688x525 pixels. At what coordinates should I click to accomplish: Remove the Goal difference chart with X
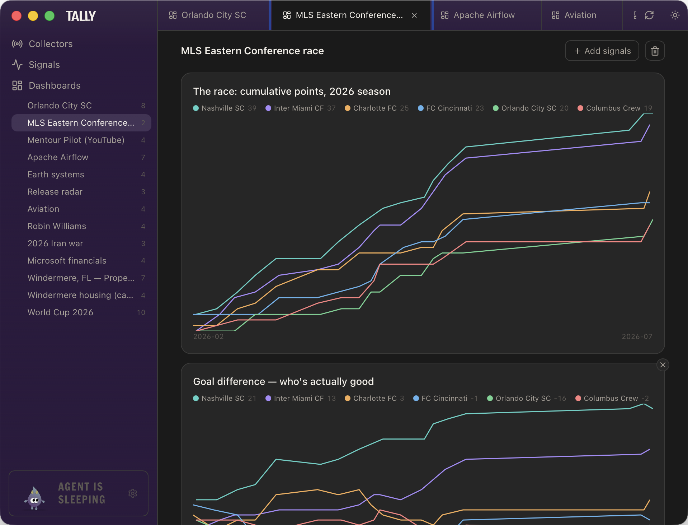[x=663, y=365]
